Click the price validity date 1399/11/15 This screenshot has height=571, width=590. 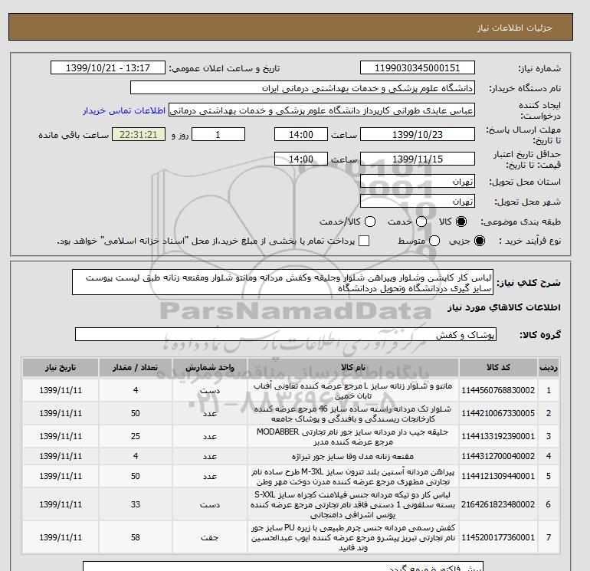[418, 159]
